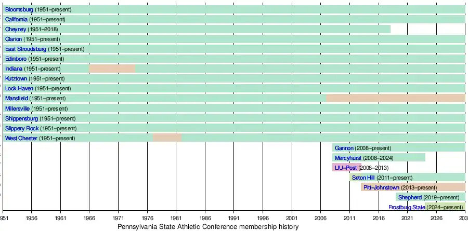
Task: Click the orange segment in West Chester's bar
Action: click(x=167, y=138)
